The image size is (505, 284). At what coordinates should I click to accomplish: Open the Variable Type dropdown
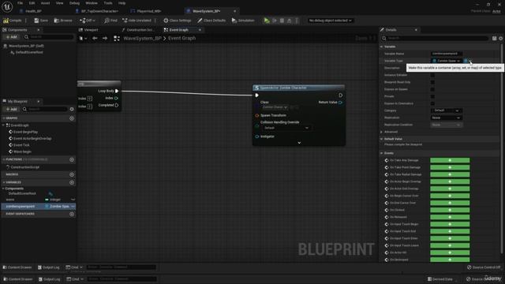pos(447,61)
